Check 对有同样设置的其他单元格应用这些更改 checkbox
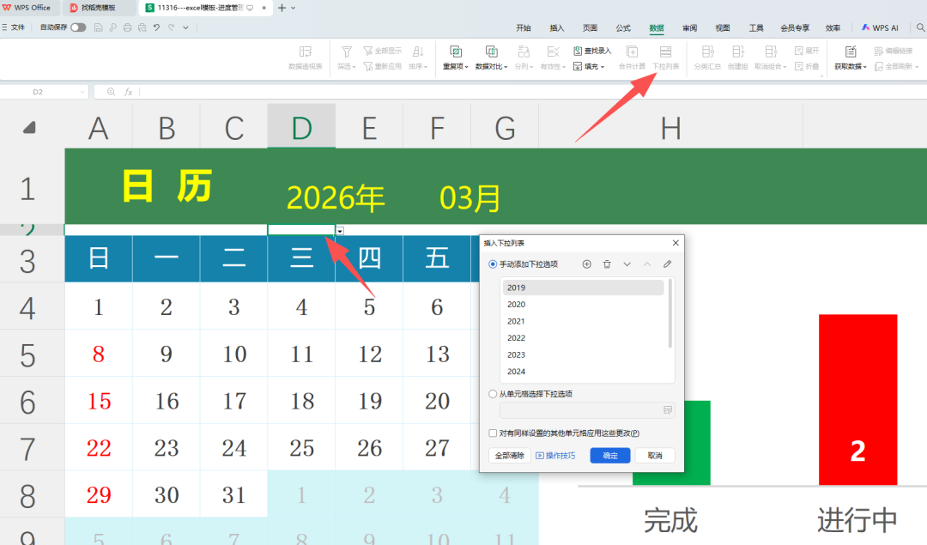Screen dimensions: 927x545 493,433
